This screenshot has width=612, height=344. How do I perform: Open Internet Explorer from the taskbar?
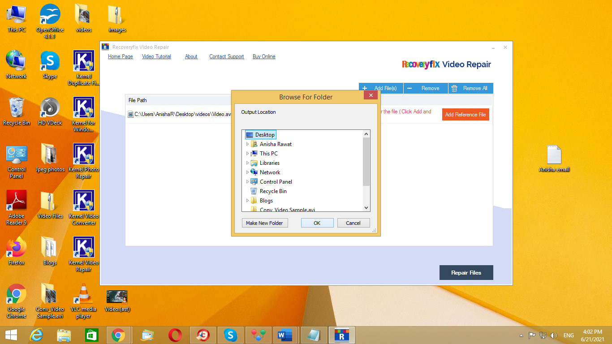click(36, 335)
